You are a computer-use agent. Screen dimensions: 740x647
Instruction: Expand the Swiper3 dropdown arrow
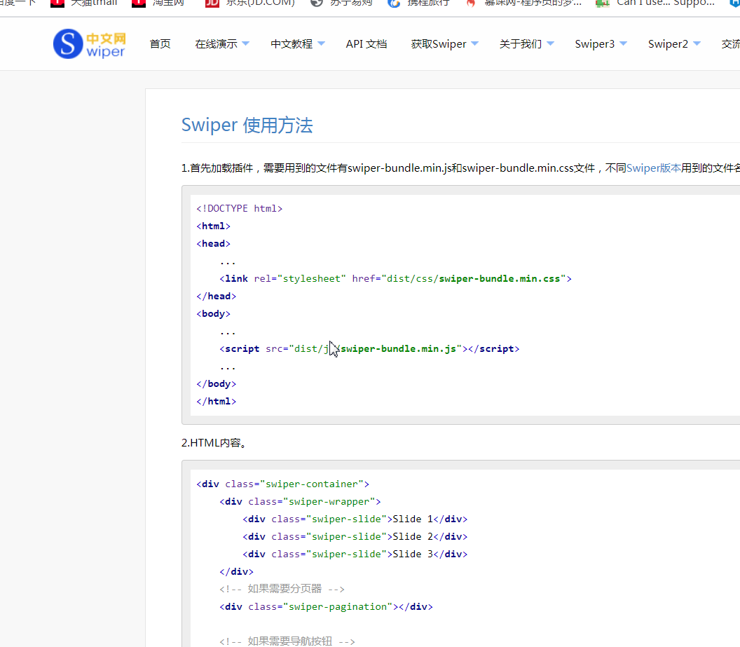click(x=623, y=44)
